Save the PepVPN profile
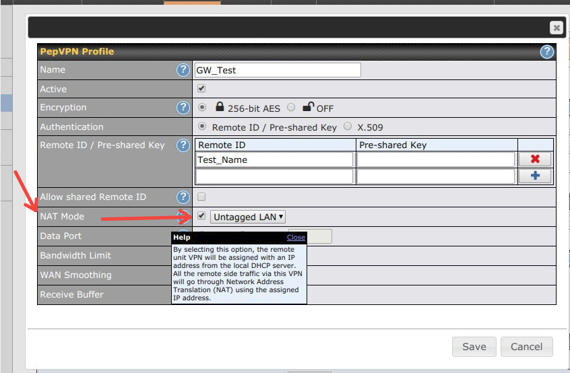The image size is (570, 373). click(x=474, y=347)
